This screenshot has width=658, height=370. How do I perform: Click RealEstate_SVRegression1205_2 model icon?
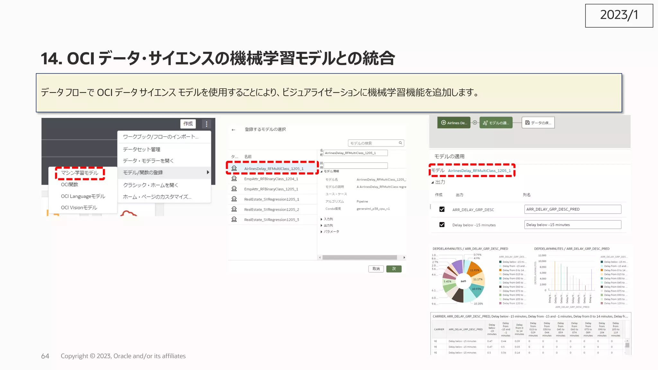pyautogui.click(x=234, y=209)
